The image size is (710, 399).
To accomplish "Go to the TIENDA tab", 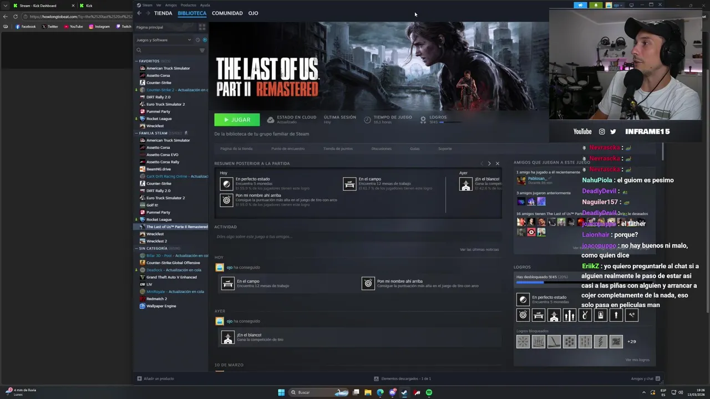I will 163,13.
